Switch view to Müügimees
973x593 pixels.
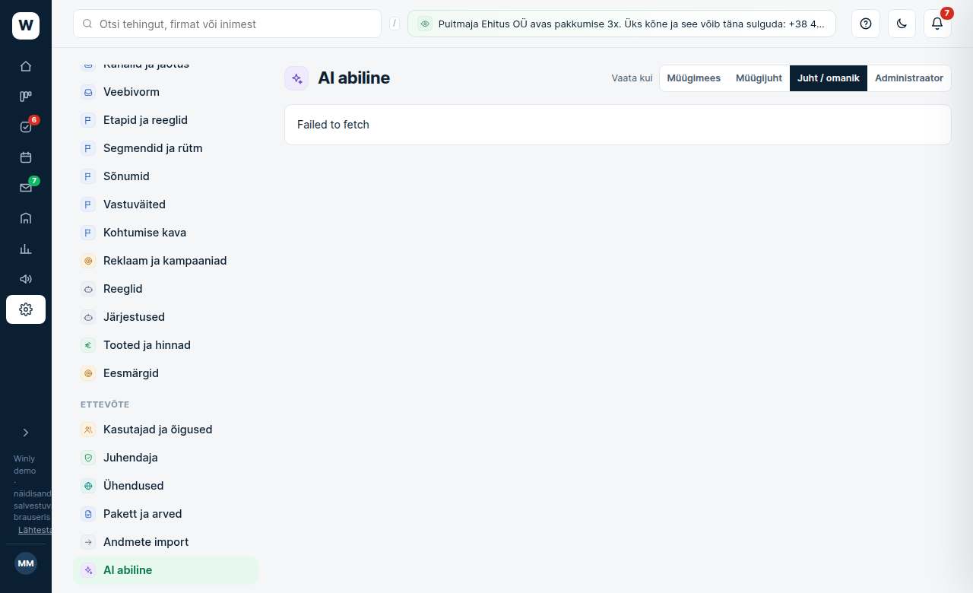(694, 78)
